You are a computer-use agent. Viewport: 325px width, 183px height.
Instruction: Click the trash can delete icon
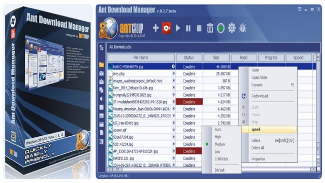tap(210, 28)
